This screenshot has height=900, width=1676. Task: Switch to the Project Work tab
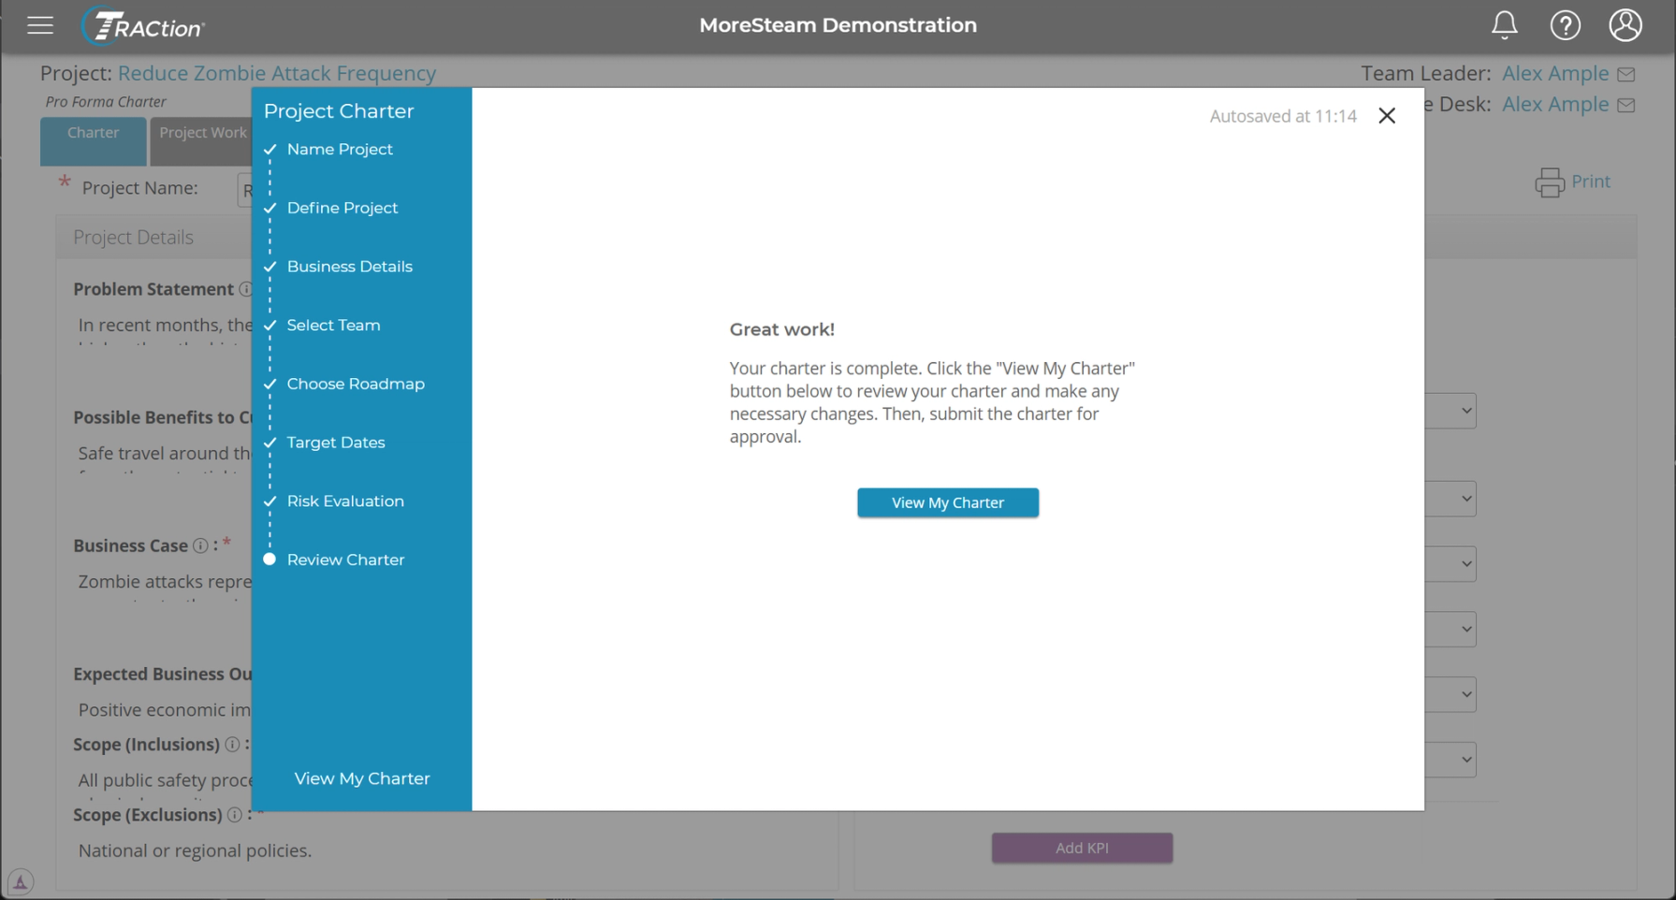pyautogui.click(x=202, y=141)
